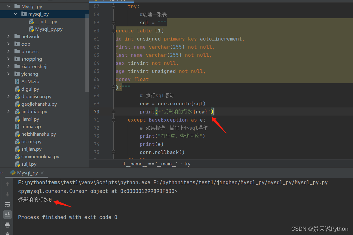
Task: Click the Process finished exit code text
Action: point(68,217)
